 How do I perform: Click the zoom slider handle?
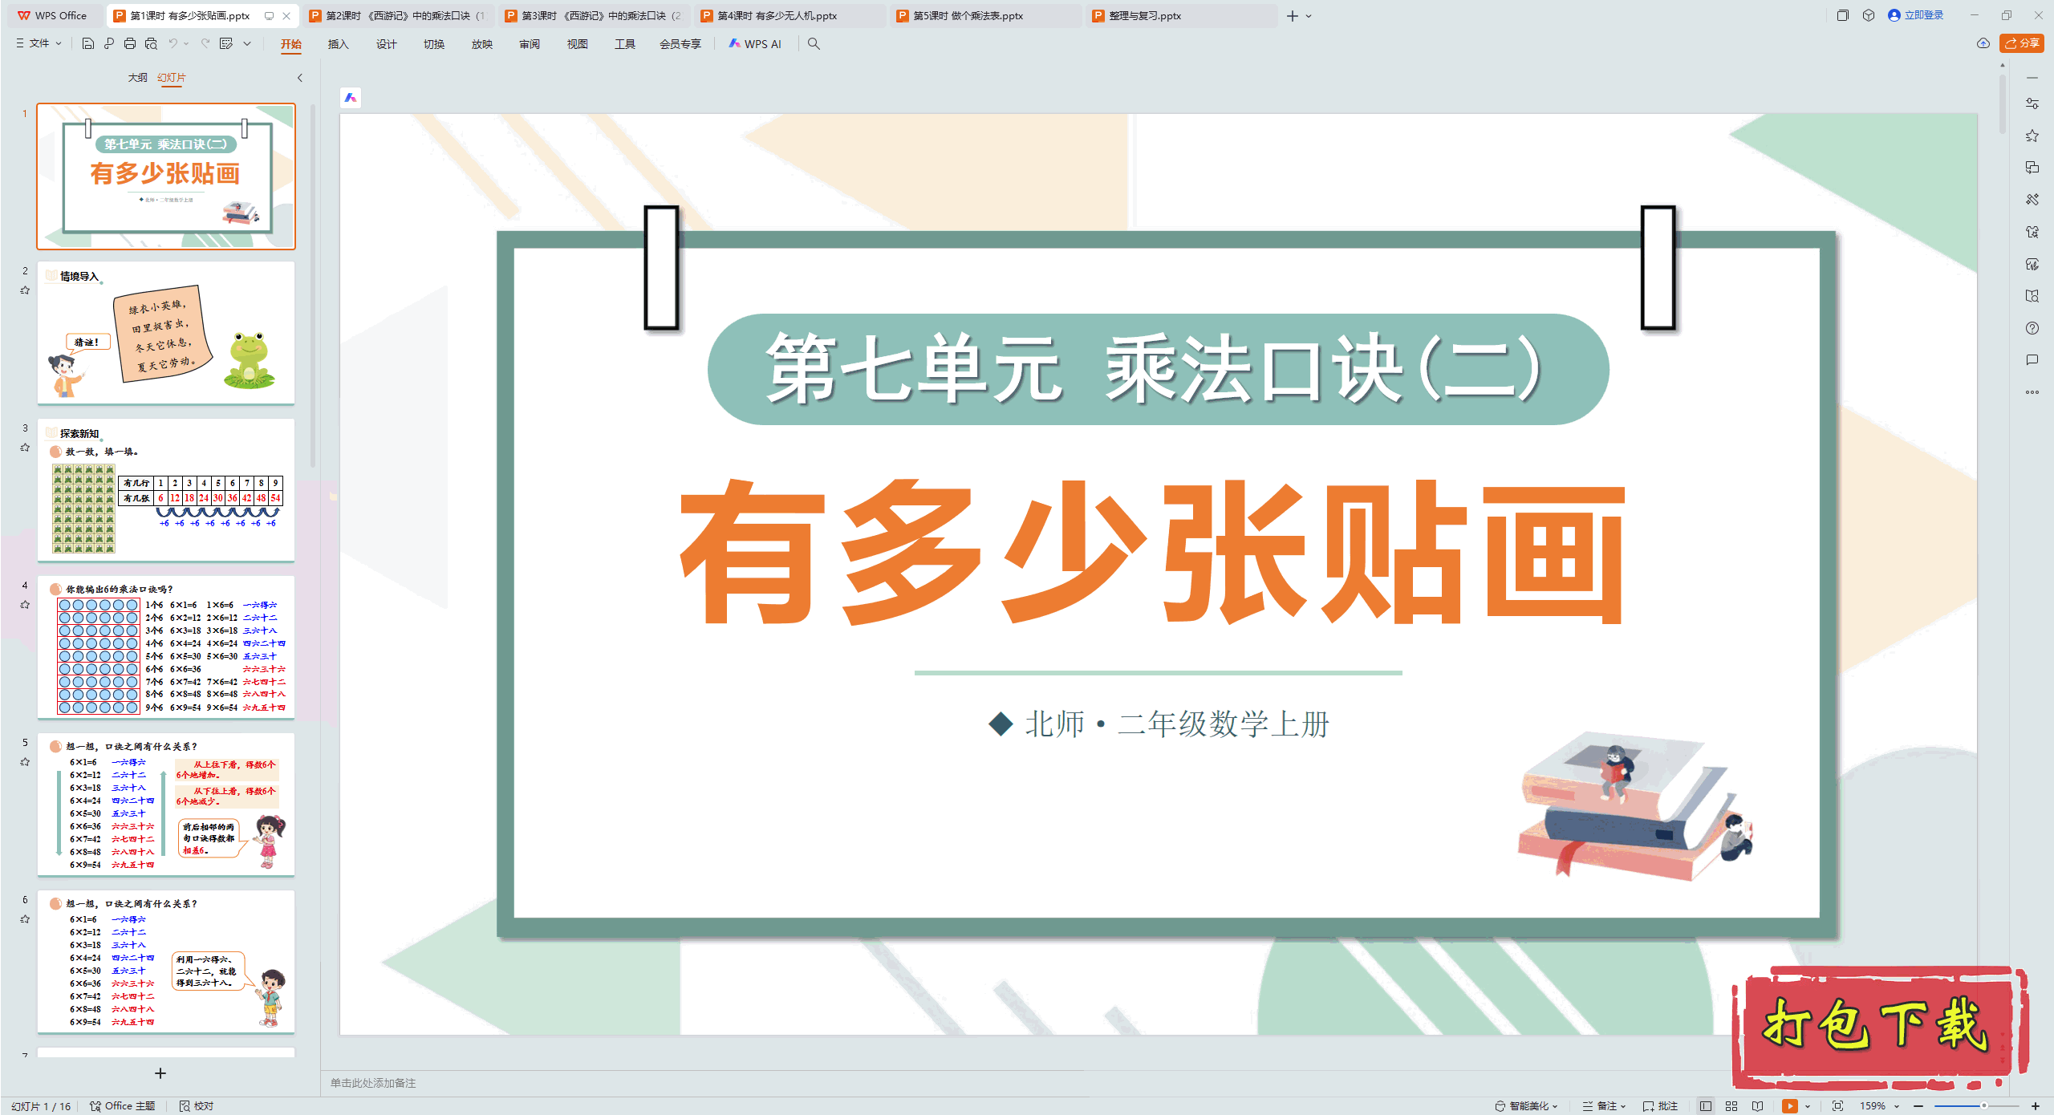point(1983,1105)
